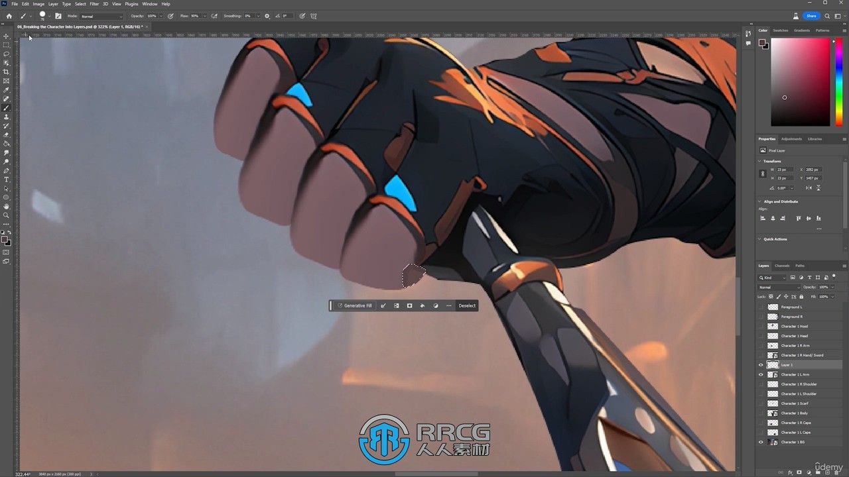This screenshot has width=849, height=477.
Task: Open the layer blend mode Normal dropdown
Action: (x=779, y=287)
